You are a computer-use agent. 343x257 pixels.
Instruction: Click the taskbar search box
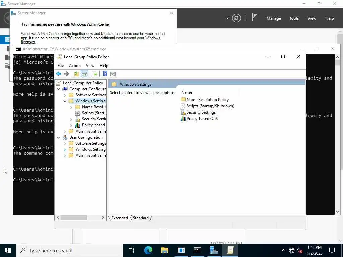[70, 250]
